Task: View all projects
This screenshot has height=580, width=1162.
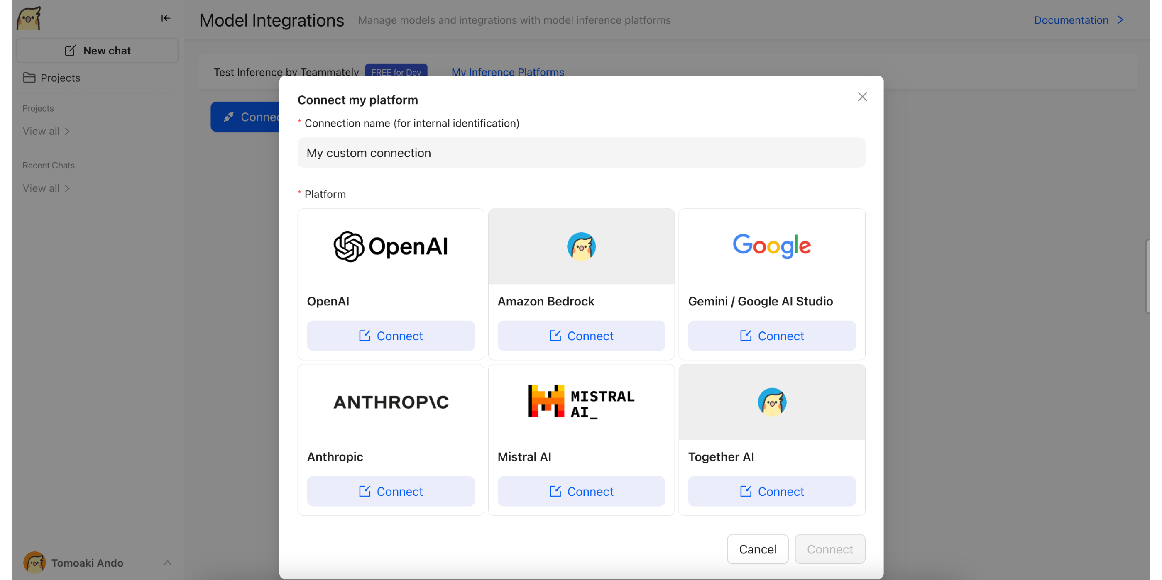Action: click(x=46, y=131)
